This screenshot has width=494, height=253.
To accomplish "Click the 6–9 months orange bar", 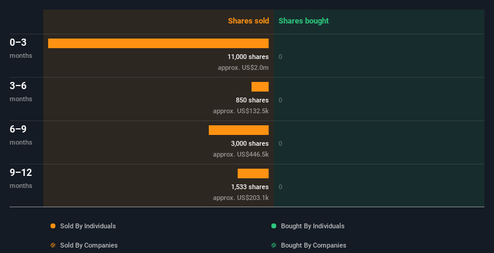I will [x=238, y=130].
